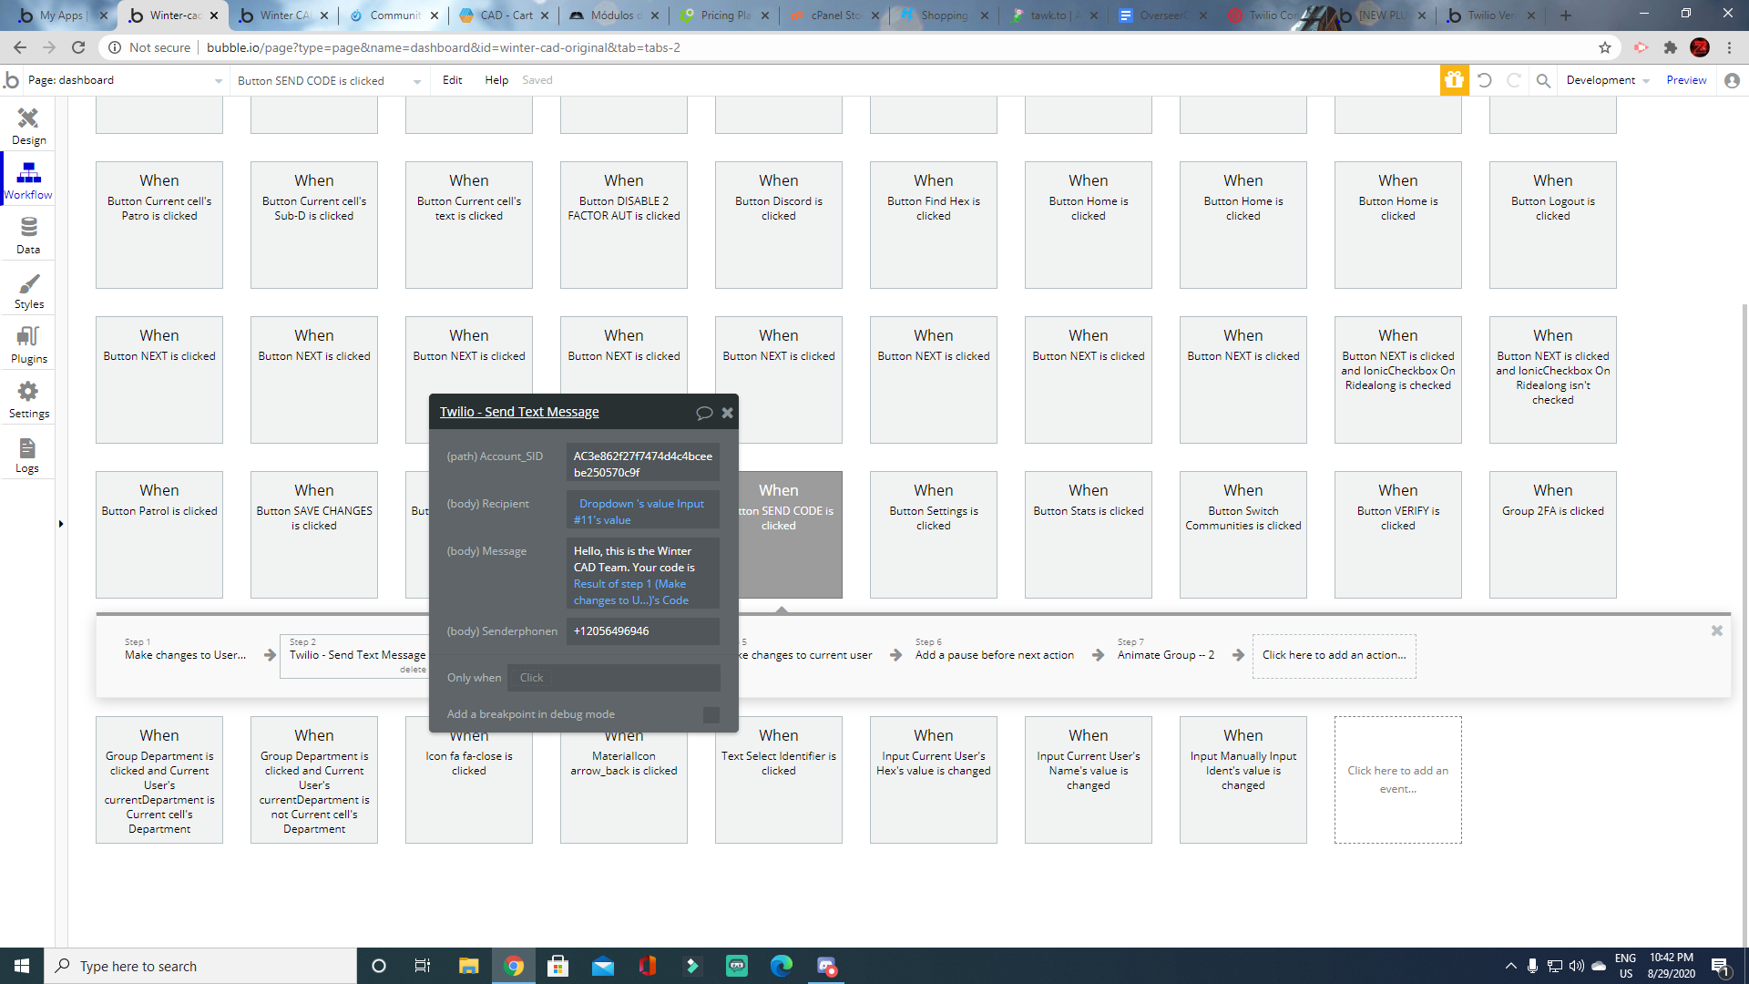Click the redo arrow icon

pyautogui.click(x=1514, y=80)
